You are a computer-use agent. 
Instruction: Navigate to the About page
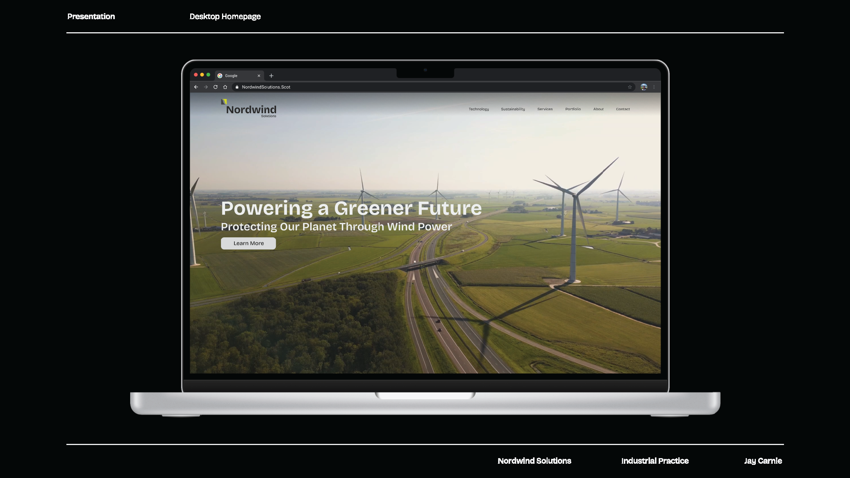click(598, 109)
